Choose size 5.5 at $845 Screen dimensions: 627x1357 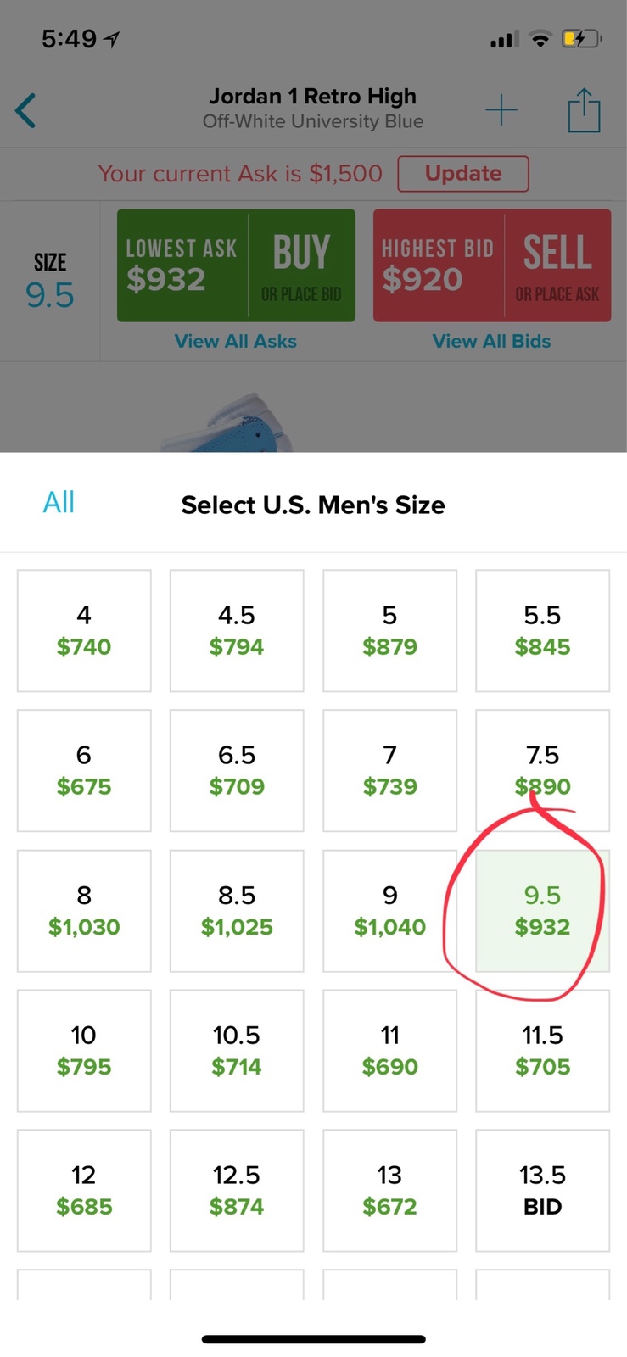click(542, 630)
